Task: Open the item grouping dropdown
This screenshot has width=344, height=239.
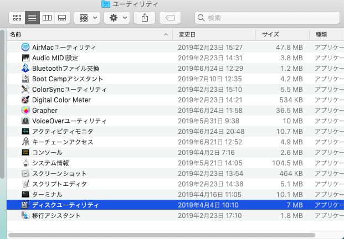Action: [x=87, y=18]
